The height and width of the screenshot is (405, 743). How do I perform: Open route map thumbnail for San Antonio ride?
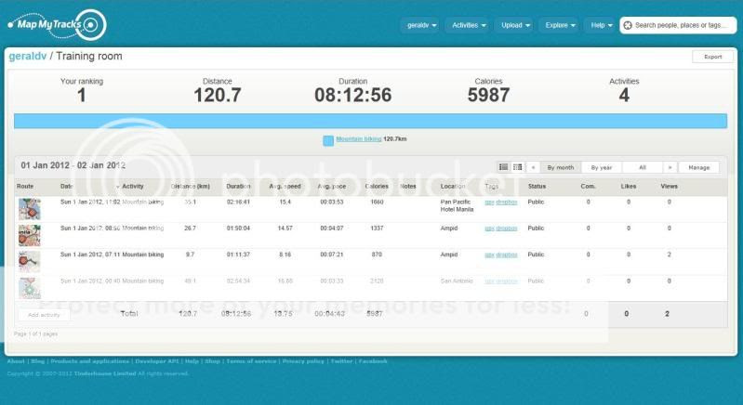(x=30, y=288)
